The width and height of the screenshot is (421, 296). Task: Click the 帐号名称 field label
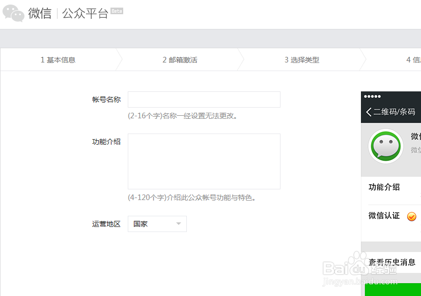(x=106, y=100)
